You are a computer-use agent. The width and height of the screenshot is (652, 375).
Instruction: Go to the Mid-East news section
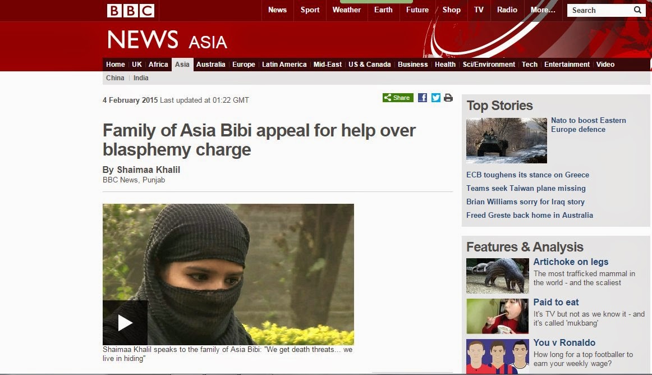click(327, 65)
